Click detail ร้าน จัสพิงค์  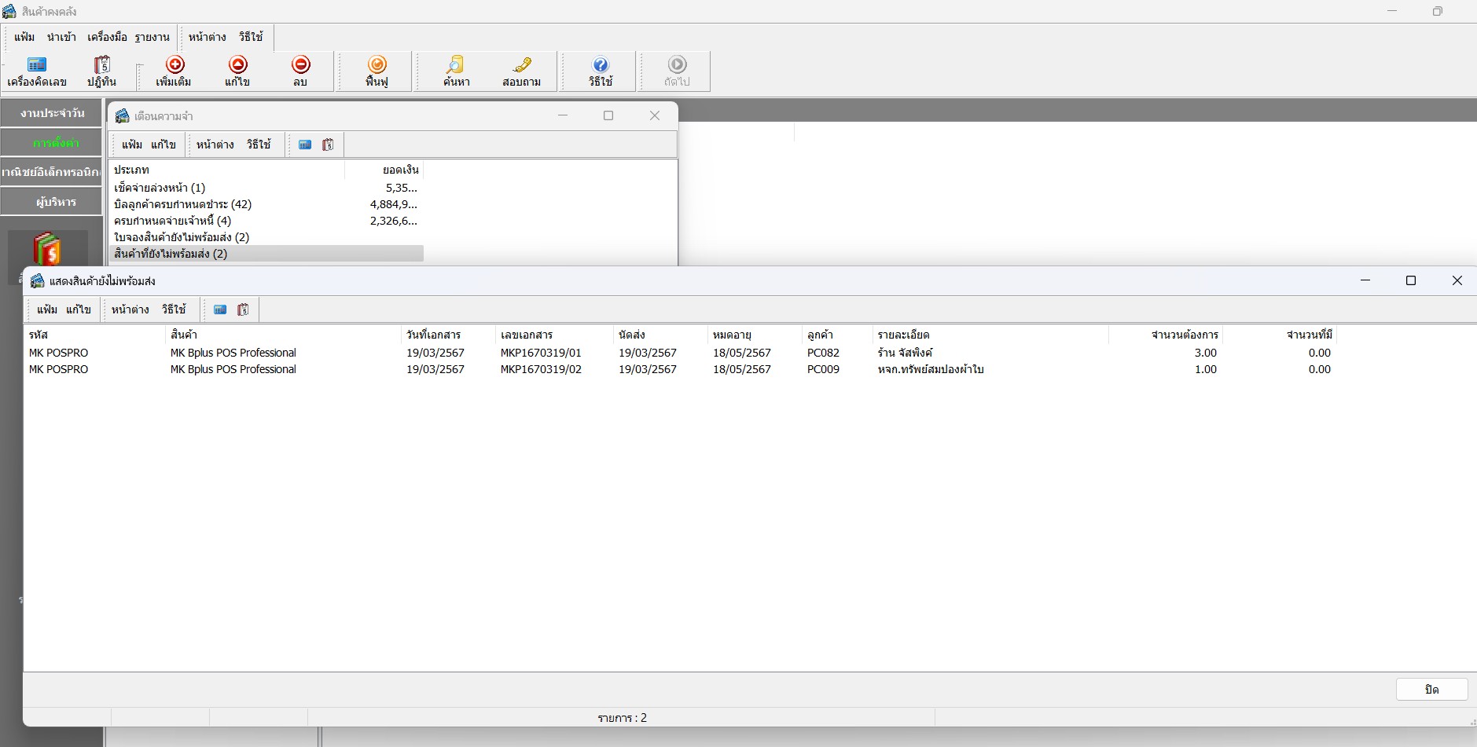(905, 353)
